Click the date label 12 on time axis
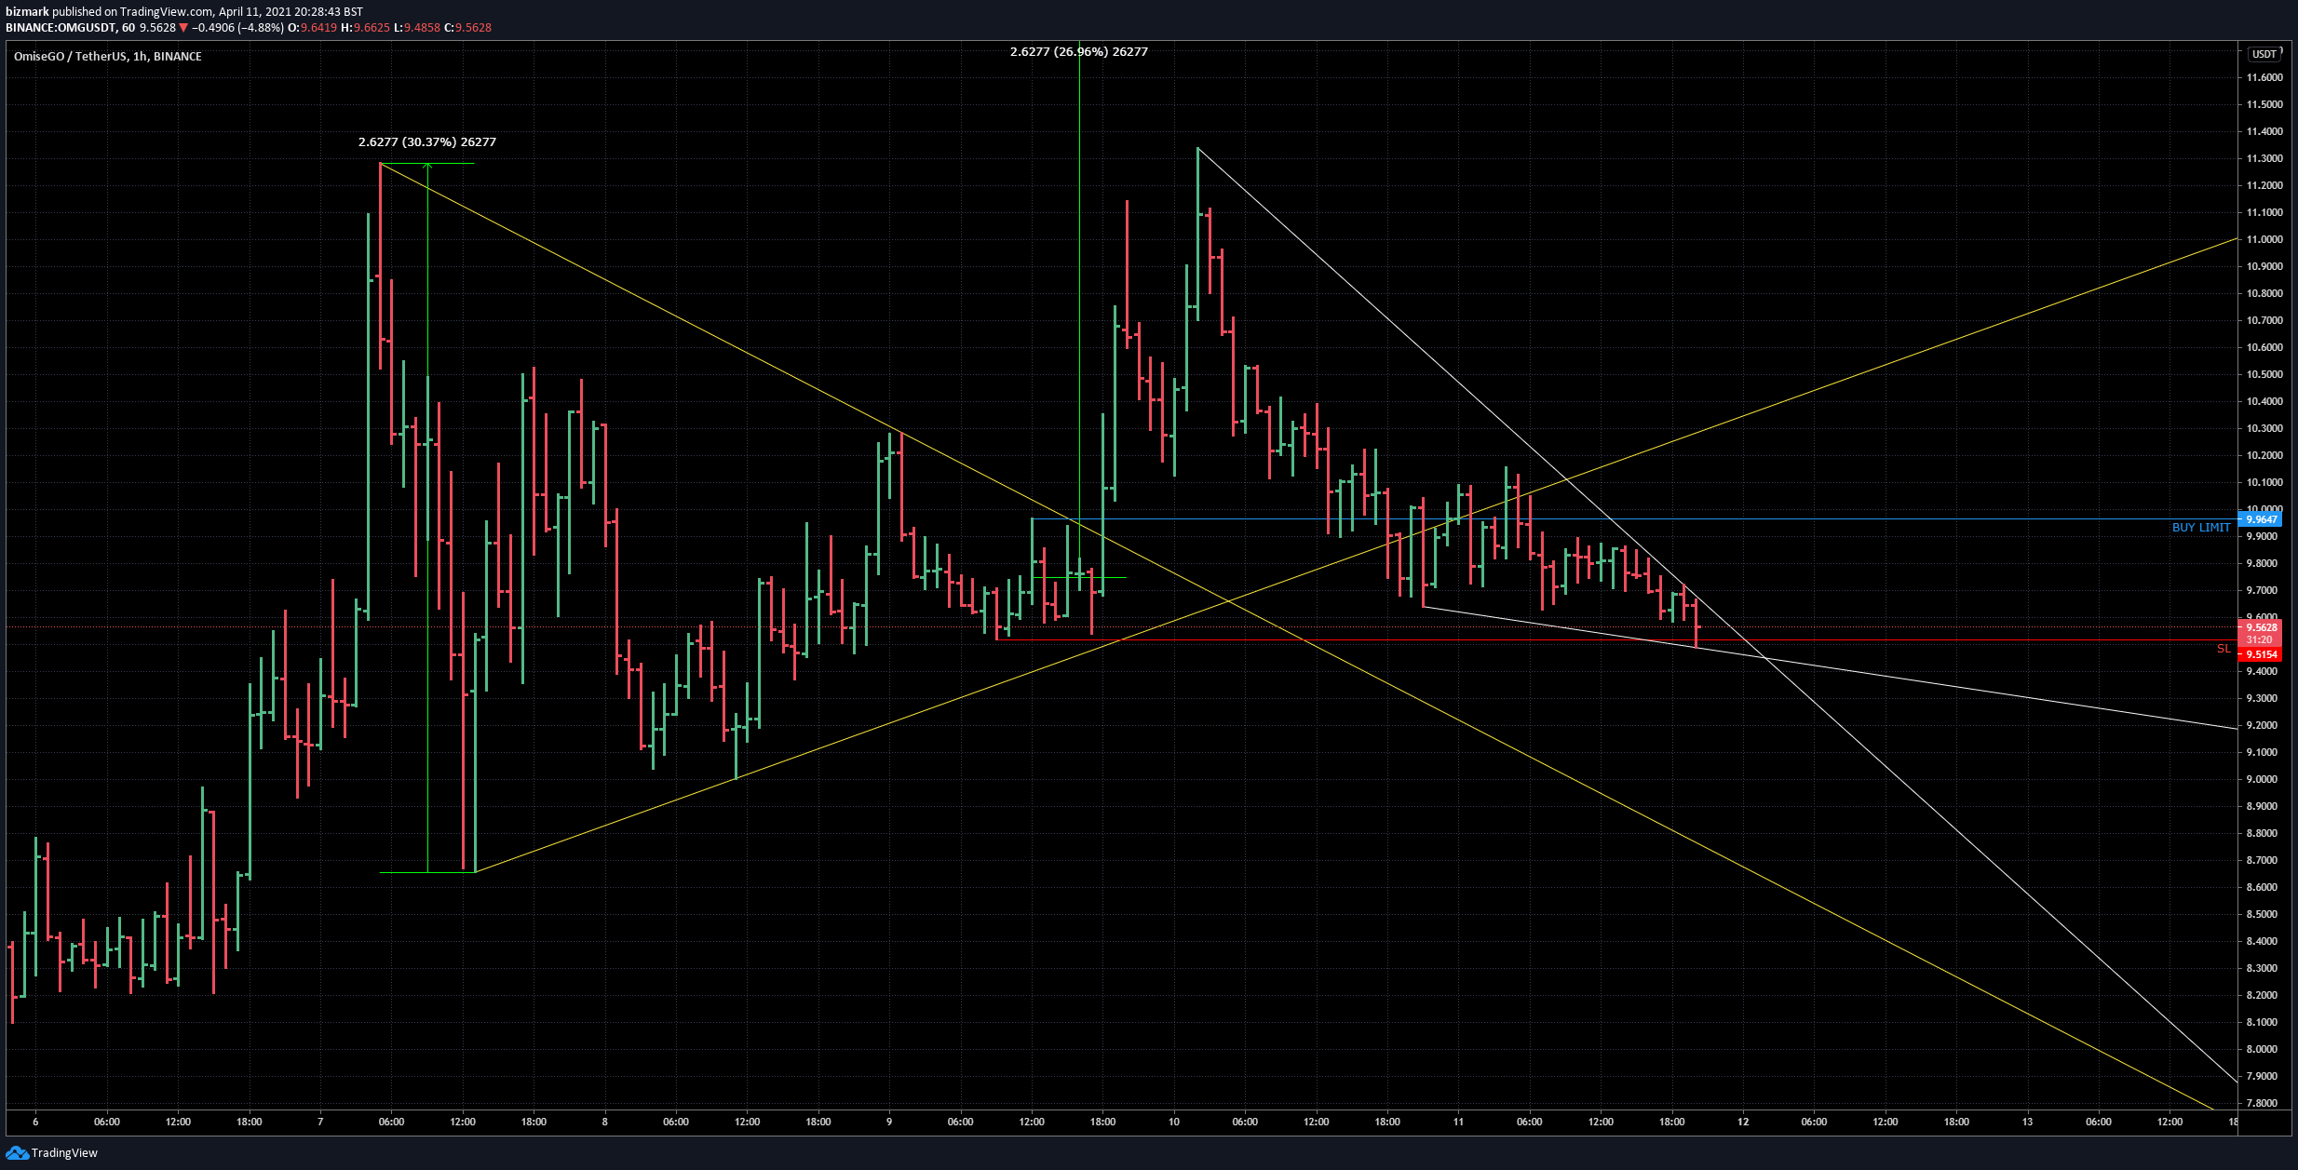Screen dimensions: 2298x1170 [x=1743, y=1122]
